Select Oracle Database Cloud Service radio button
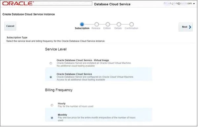 51,77
